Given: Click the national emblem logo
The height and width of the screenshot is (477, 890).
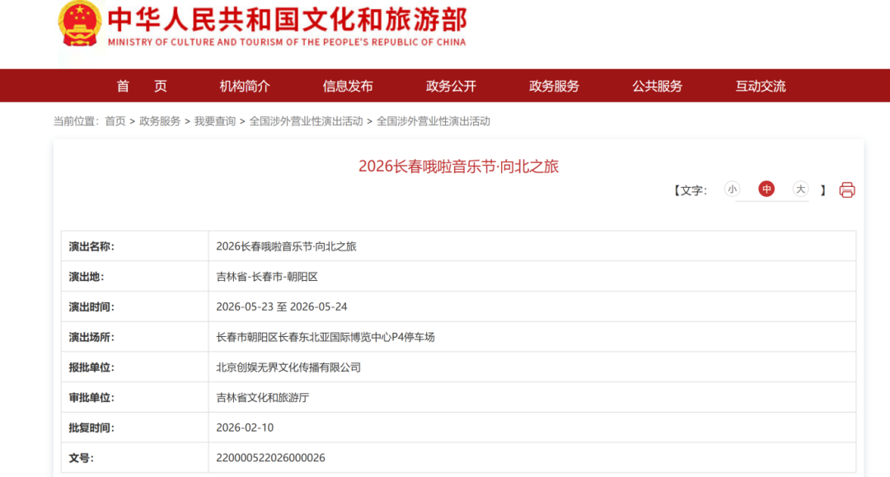Looking at the screenshot, I should (79, 24).
